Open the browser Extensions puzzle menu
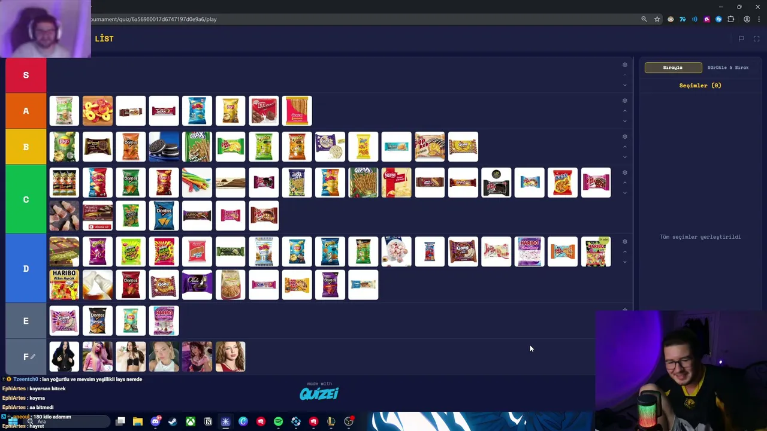This screenshot has width=767, height=431. click(731, 19)
